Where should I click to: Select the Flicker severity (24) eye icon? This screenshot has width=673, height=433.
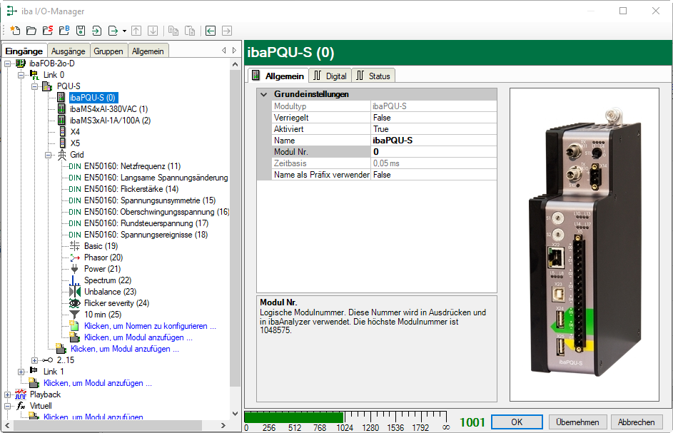(x=75, y=303)
